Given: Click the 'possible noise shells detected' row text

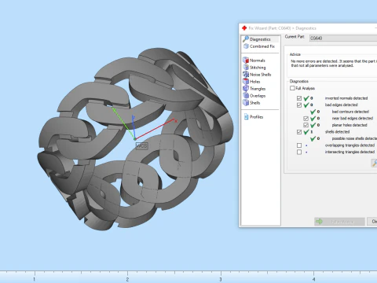Looking at the screenshot, I should coord(354,138).
